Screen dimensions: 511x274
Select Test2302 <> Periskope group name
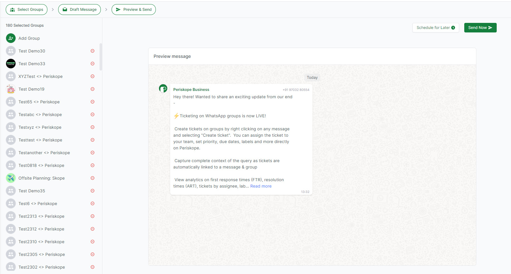click(42, 267)
